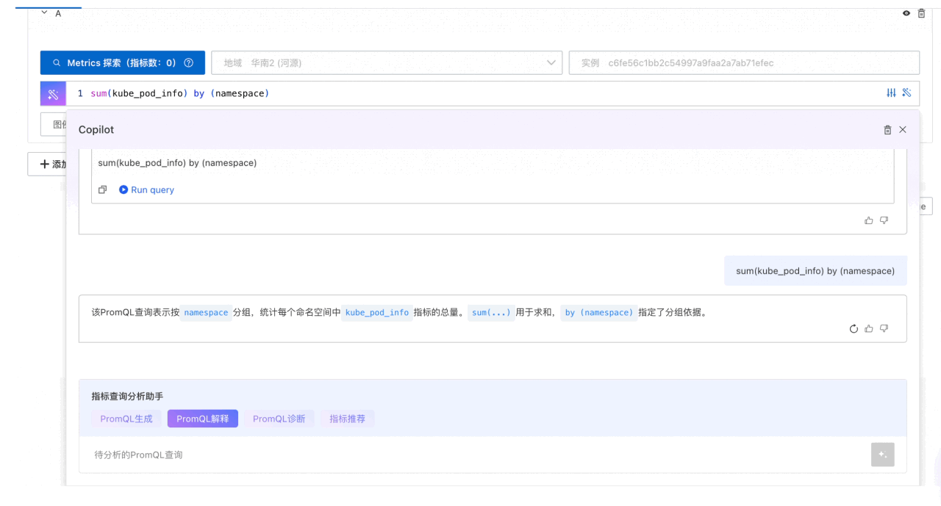The image size is (941, 506).
Task: Thumbs down the PromQL explanation
Action: pos(884,329)
